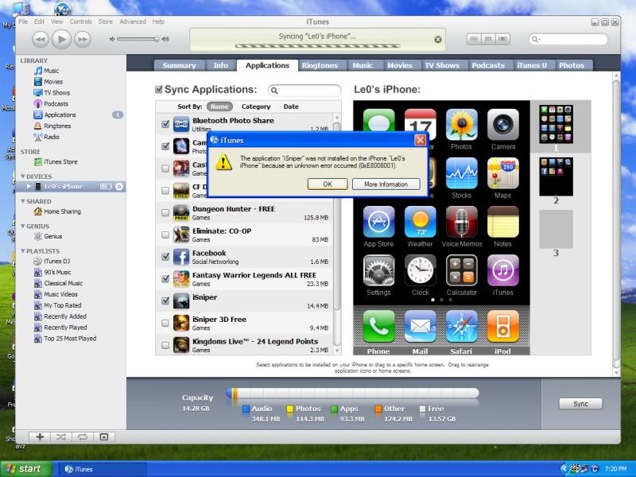Check the iSniper 3D Free checkbox
This screenshot has height=477, width=636.
165,323
